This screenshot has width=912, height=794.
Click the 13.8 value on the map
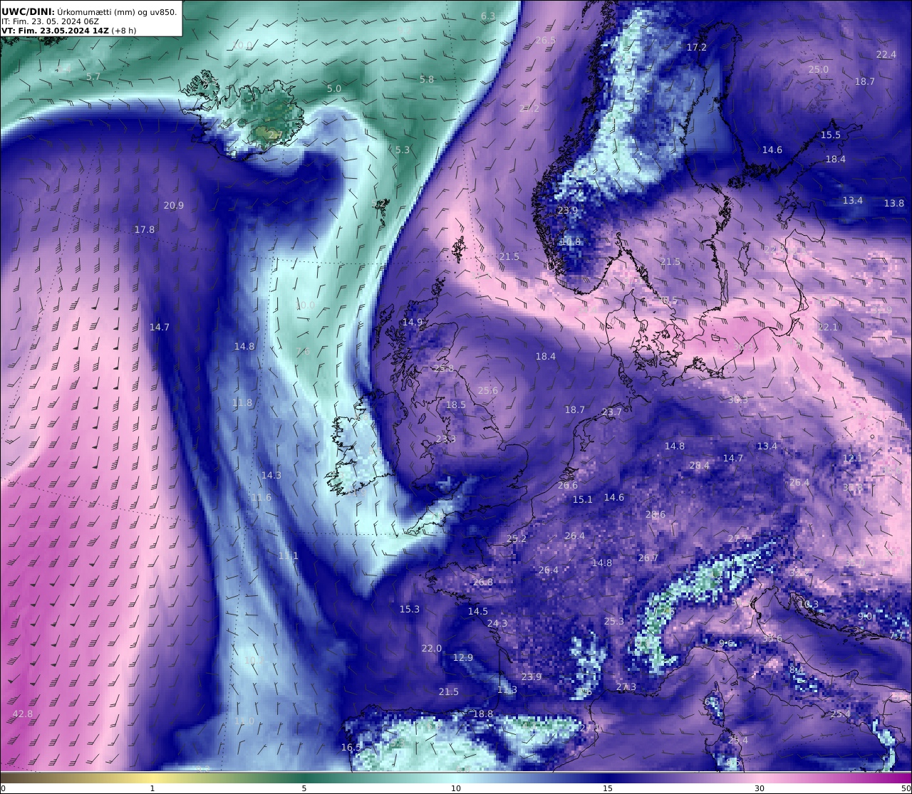point(894,203)
